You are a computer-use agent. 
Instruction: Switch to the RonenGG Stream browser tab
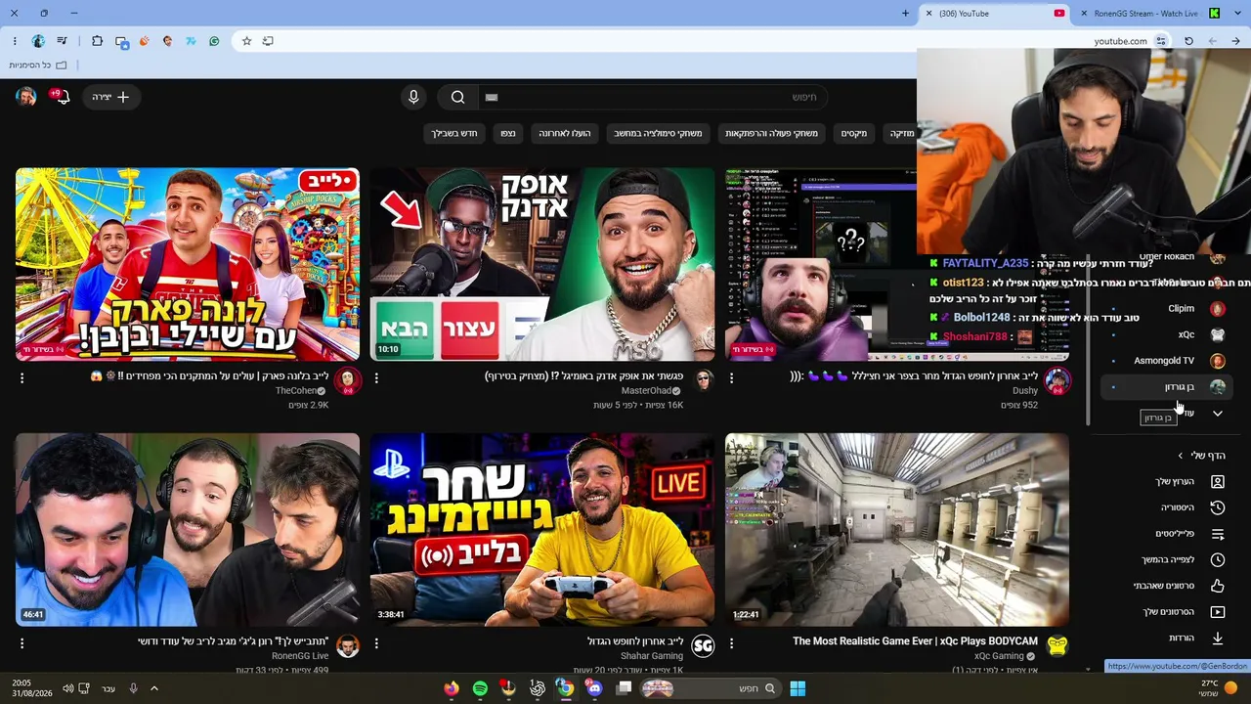click(1150, 14)
